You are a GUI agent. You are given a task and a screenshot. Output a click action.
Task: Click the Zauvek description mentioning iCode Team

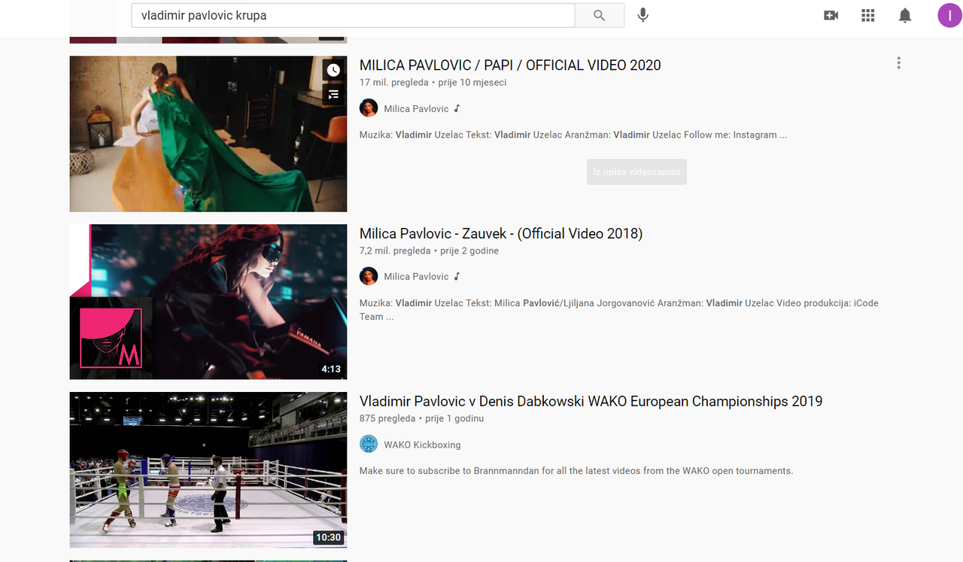point(619,310)
